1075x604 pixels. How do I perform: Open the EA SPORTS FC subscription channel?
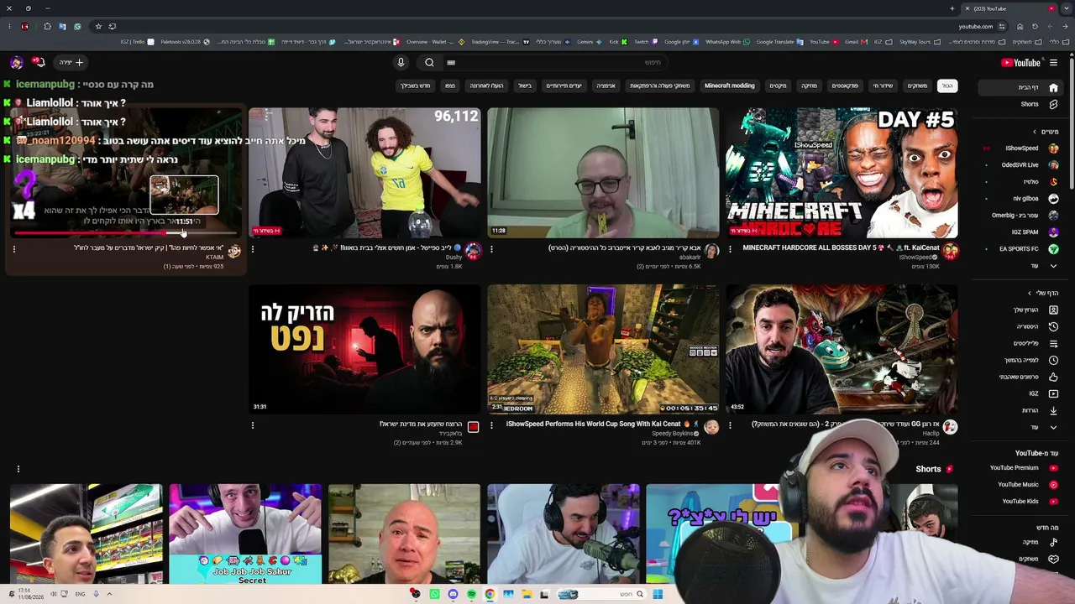[x=1022, y=249]
